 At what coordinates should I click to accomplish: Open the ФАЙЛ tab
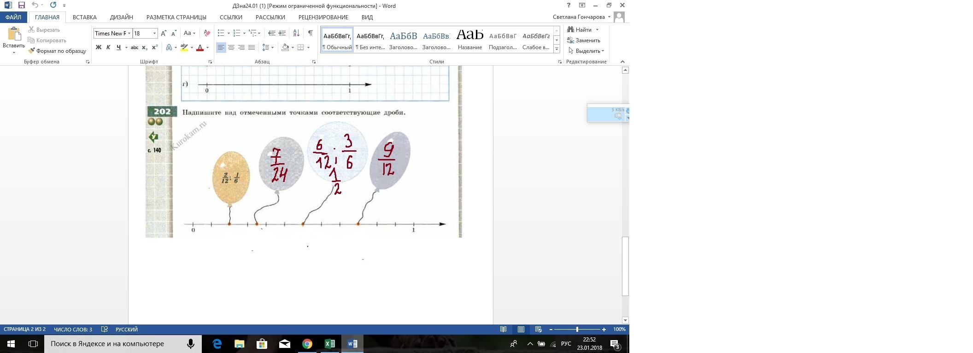pyautogui.click(x=13, y=17)
